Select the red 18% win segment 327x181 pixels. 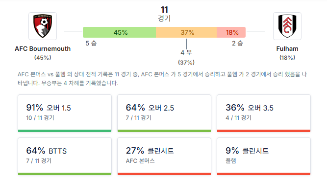coord(231,32)
